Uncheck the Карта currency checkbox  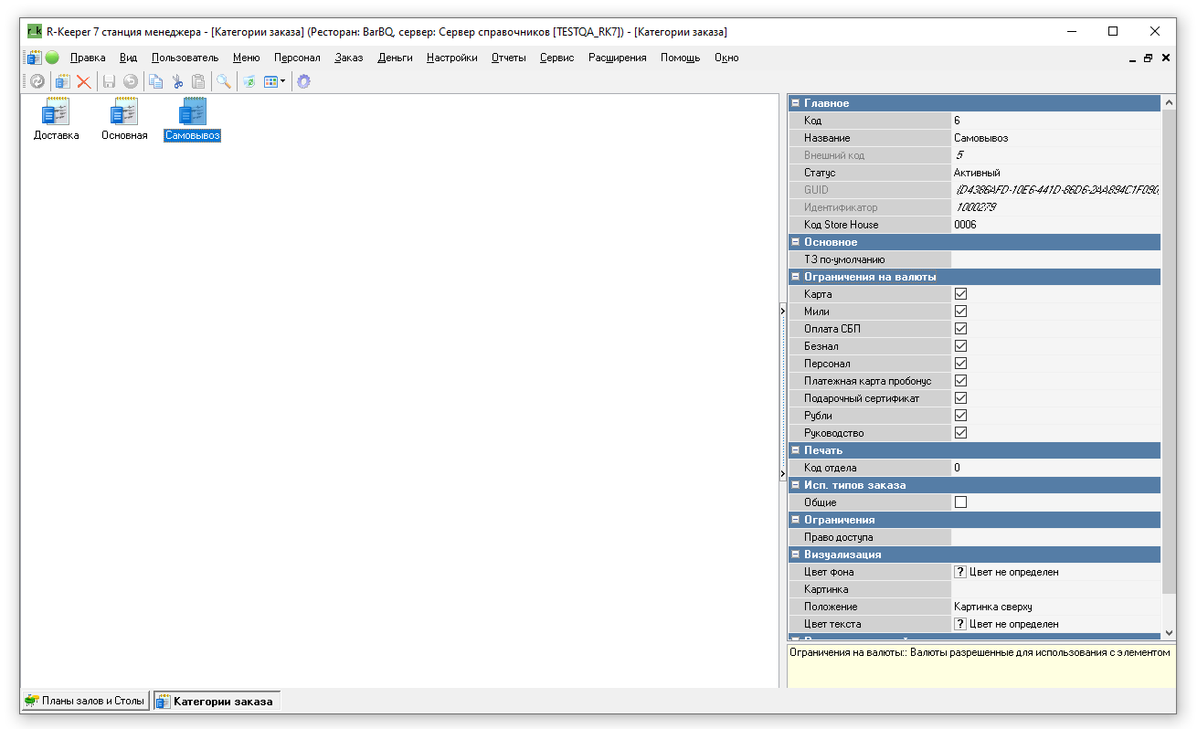pos(960,294)
